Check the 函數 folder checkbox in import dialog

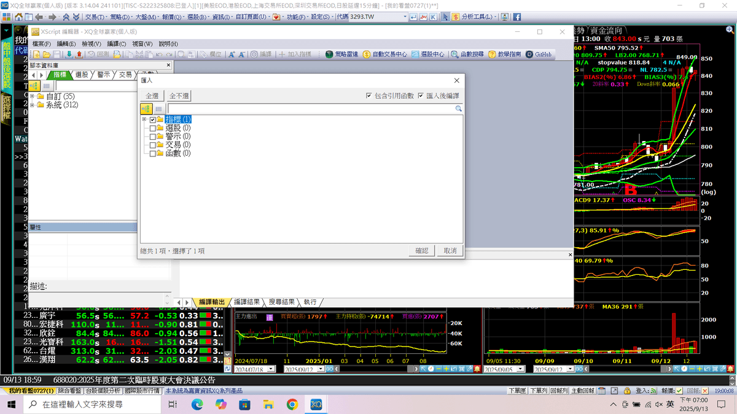click(153, 154)
